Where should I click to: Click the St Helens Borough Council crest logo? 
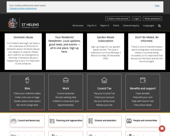point(13,23)
